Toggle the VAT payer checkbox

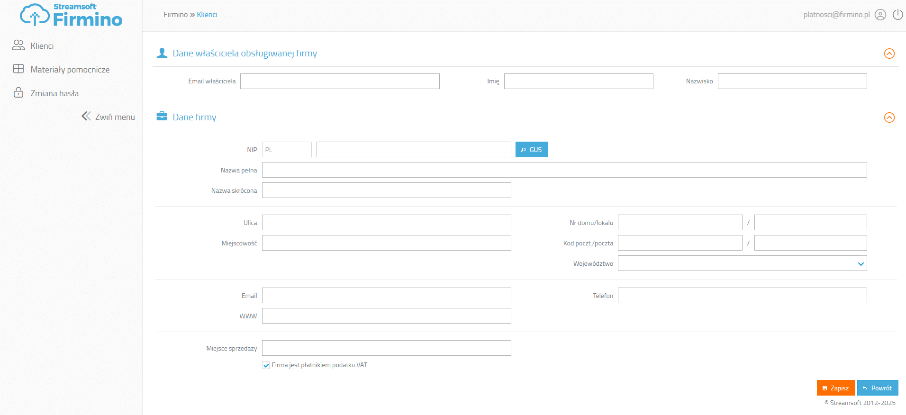(266, 365)
